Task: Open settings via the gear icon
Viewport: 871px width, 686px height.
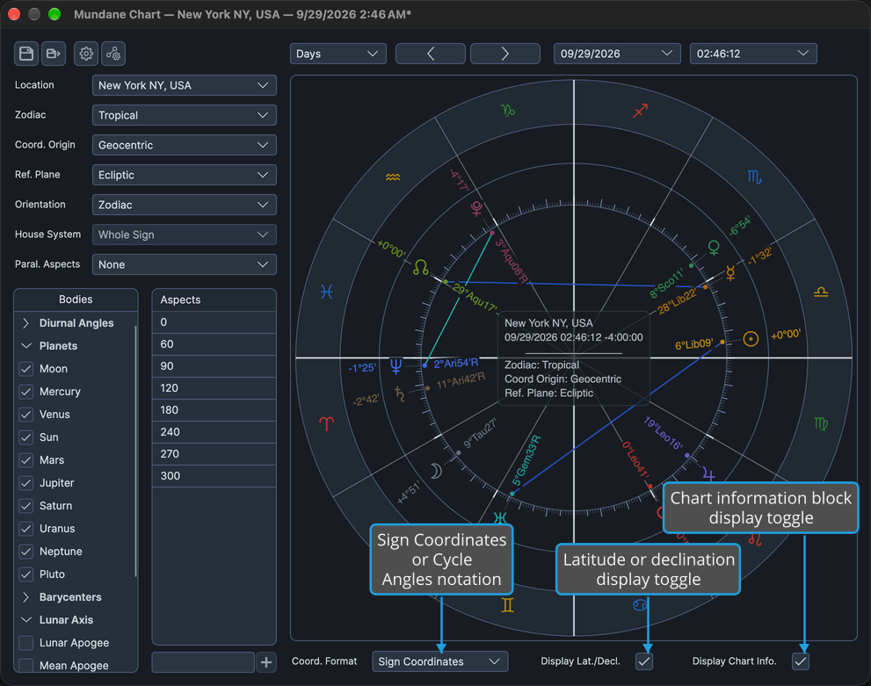Action: tap(86, 54)
